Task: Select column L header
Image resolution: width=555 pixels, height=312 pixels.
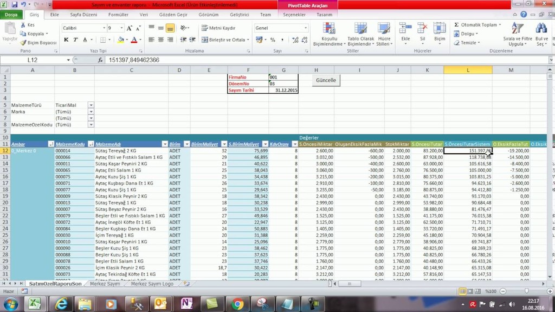Action: (x=468, y=70)
